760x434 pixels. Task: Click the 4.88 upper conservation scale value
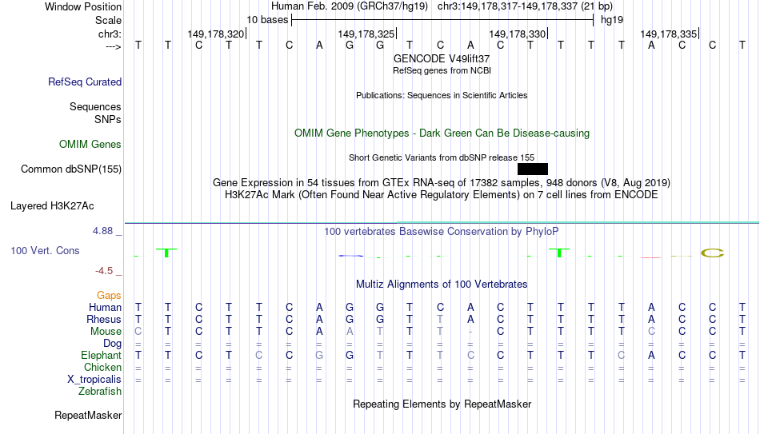pos(103,231)
